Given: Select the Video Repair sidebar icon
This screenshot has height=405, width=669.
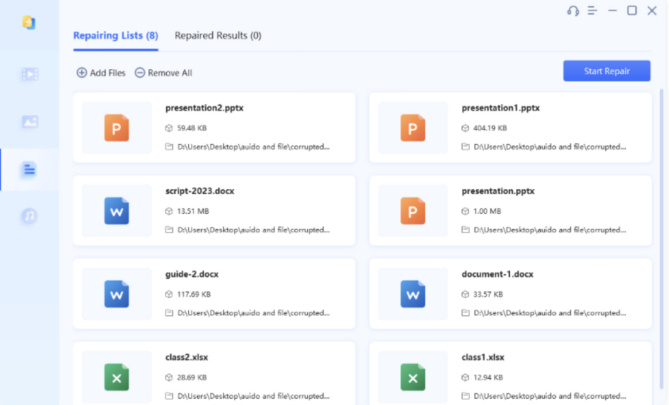Looking at the screenshot, I should pyautogui.click(x=29, y=74).
